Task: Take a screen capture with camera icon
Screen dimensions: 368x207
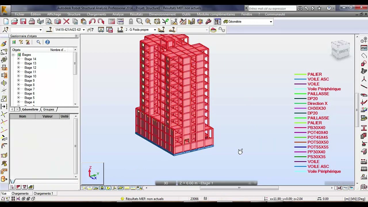Action: tap(57, 22)
